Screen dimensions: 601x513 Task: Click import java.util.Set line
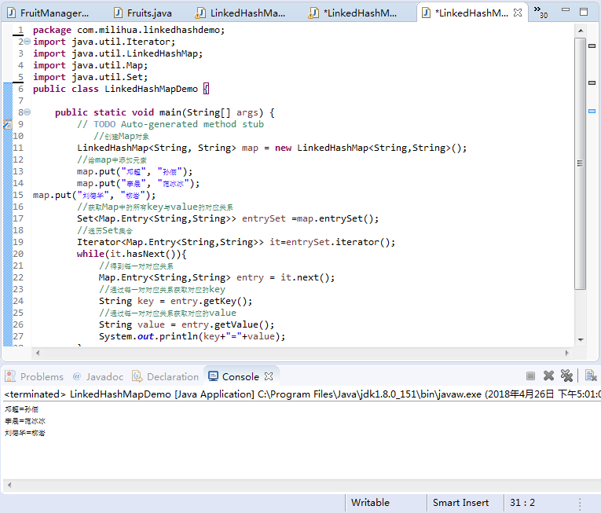90,77
